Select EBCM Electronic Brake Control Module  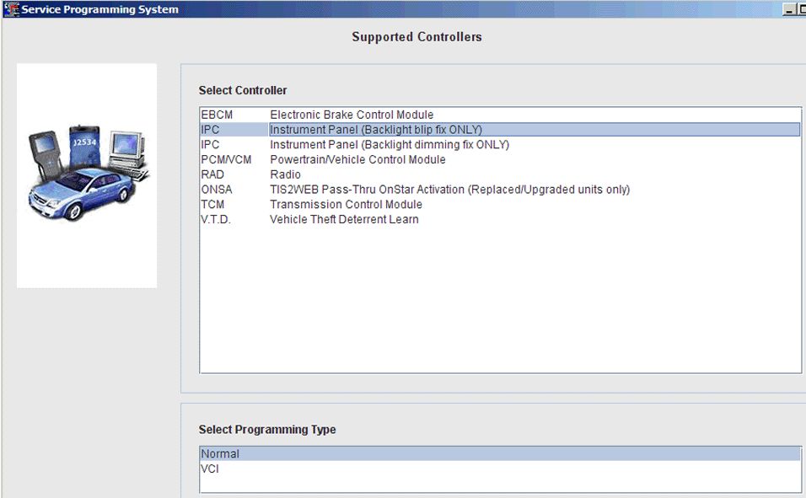[x=351, y=115]
